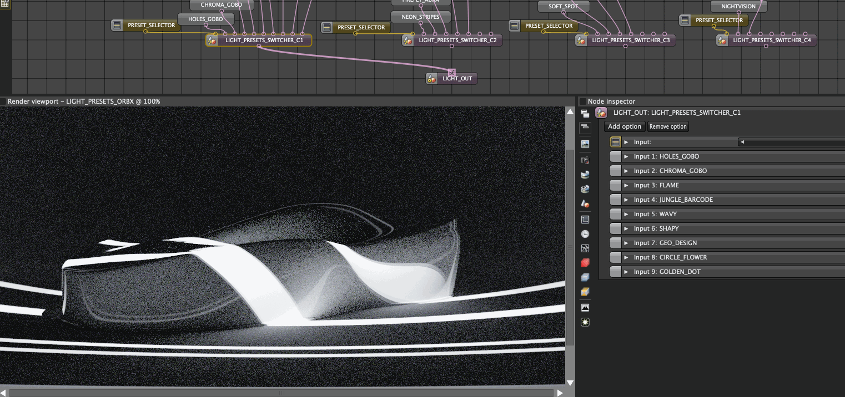Image resolution: width=845 pixels, height=397 pixels.
Task: Expand Input 4: JUNGLE_BARCODE
Action: click(627, 200)
